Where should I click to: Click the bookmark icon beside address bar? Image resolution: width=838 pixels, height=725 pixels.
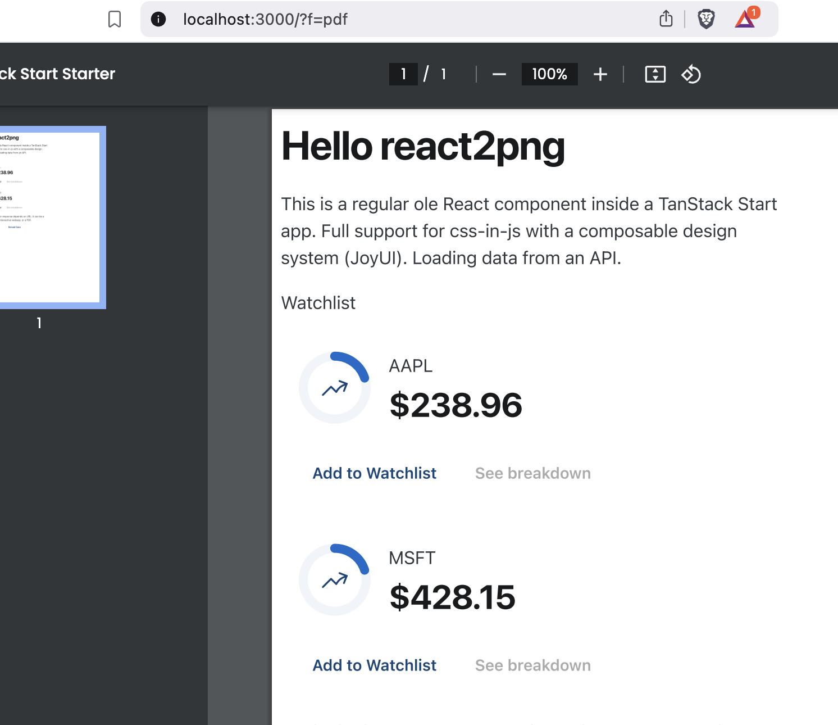[115, 20]
